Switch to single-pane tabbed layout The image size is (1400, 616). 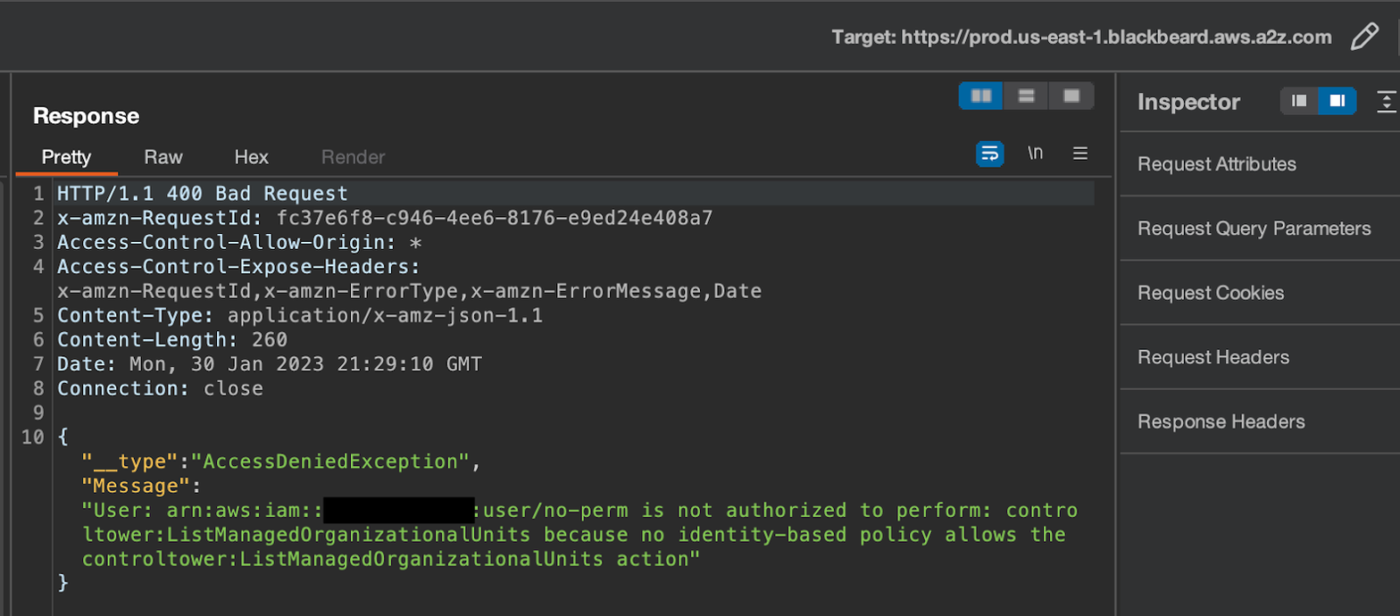[x=1071, y=96]
